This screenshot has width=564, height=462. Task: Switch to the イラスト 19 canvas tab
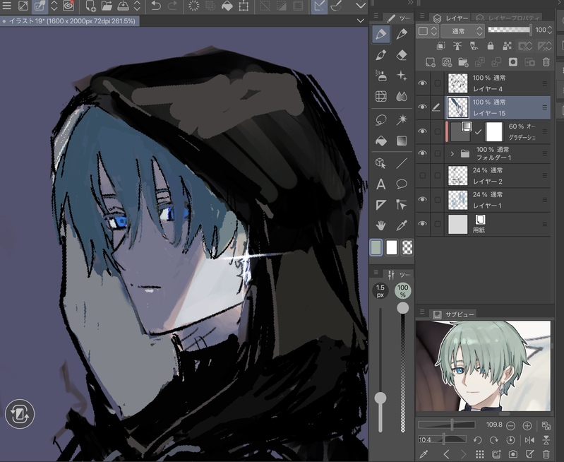pyautogui.click(x=69, y=21)
